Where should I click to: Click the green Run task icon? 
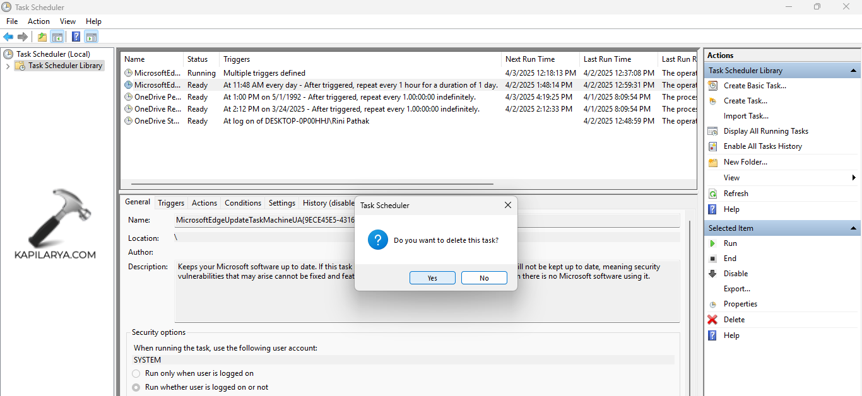[x=712, y=243]
